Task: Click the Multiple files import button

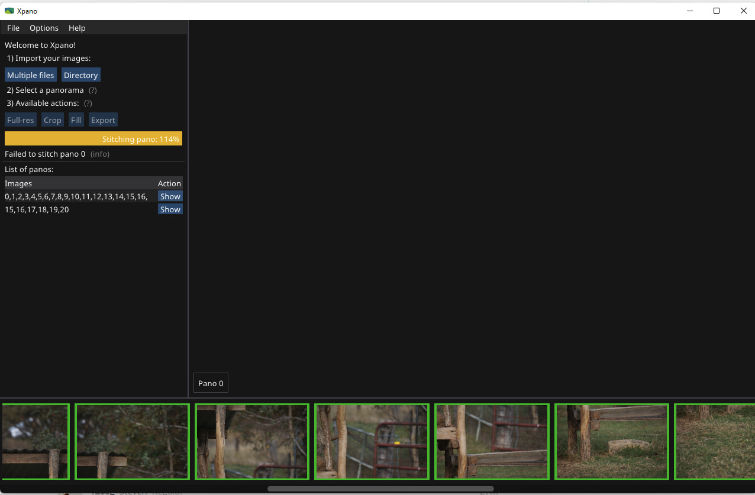Action: click(x=30, y=75)
